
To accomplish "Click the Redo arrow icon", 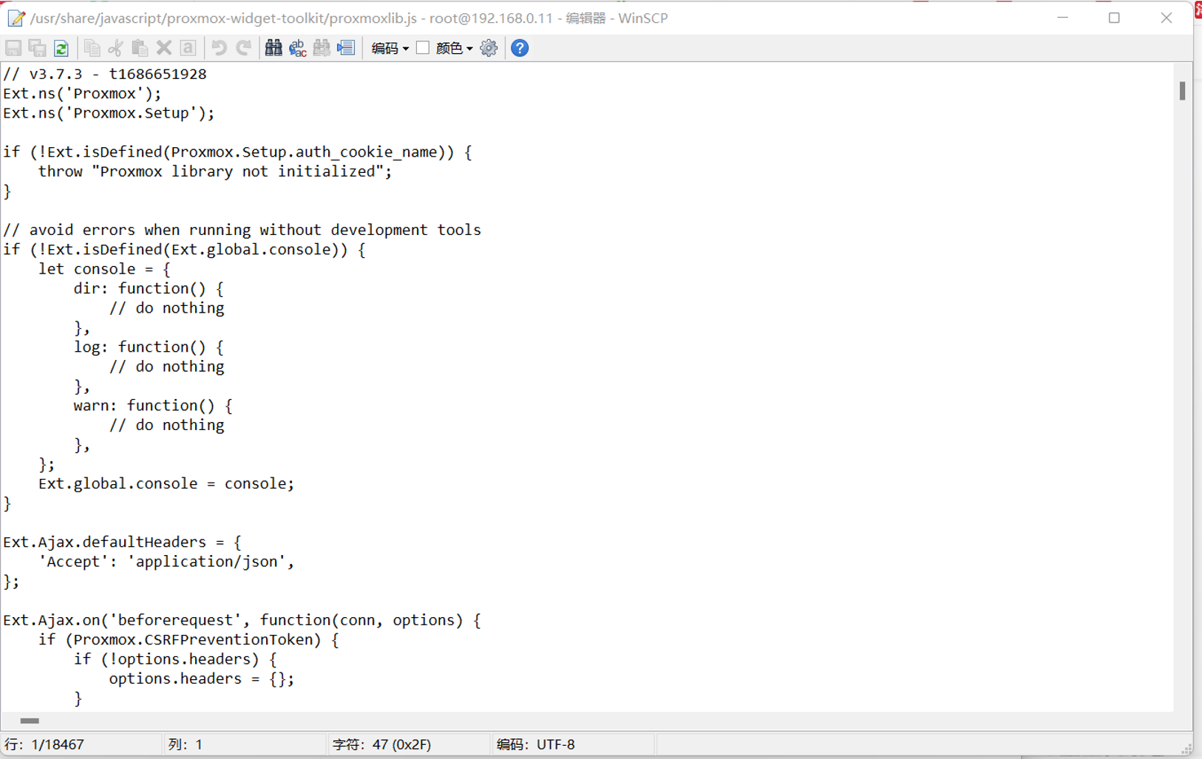I will 243,48.
